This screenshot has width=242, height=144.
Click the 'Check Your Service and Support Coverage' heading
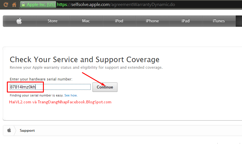[x=84, y=60]
